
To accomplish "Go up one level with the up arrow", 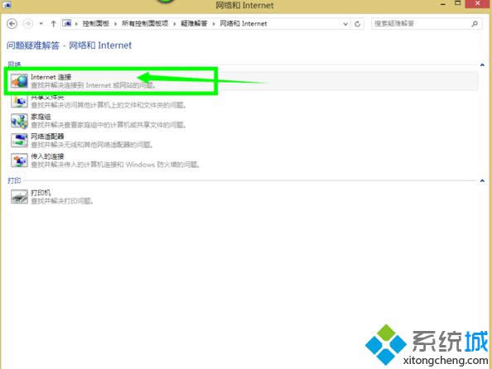I will pyautogui.click(x=53, y=23).
